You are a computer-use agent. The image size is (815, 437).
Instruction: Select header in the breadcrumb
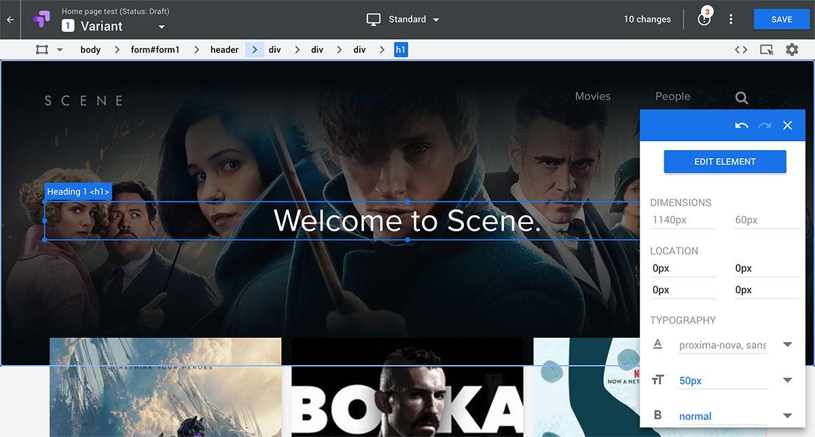(x=224, y=50)
